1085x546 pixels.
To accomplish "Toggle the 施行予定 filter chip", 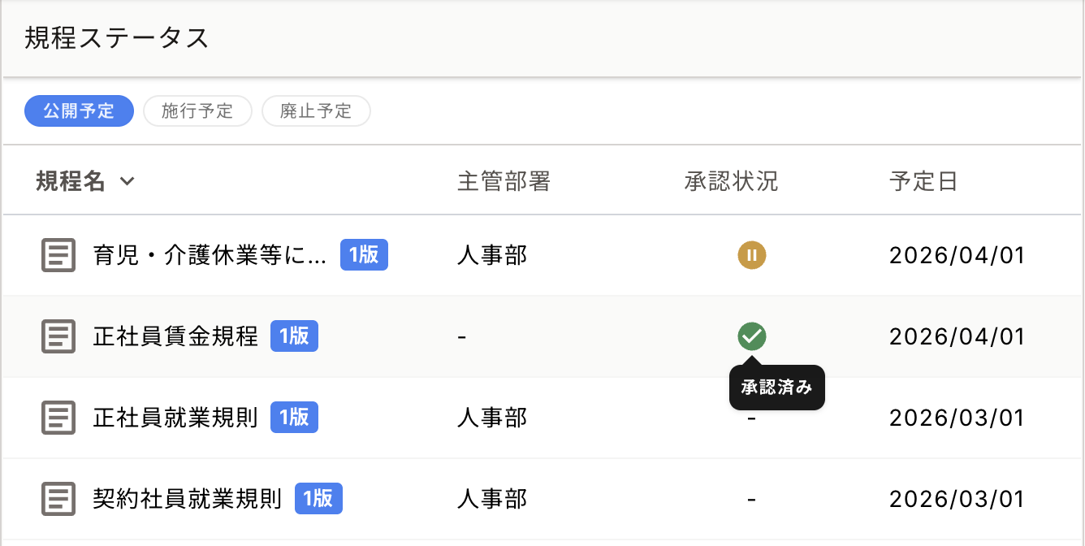I will (x=197, y=111).
